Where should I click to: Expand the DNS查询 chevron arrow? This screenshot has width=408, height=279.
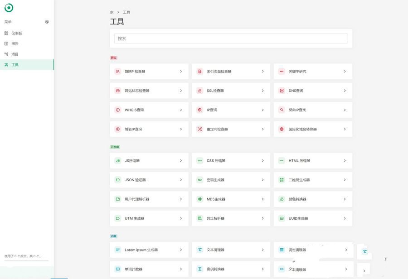(345, 91)
